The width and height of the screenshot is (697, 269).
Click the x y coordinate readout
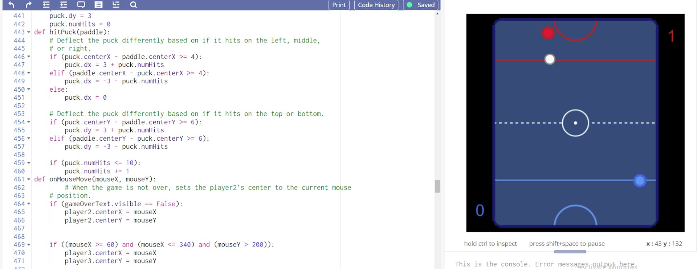(664, 244)
